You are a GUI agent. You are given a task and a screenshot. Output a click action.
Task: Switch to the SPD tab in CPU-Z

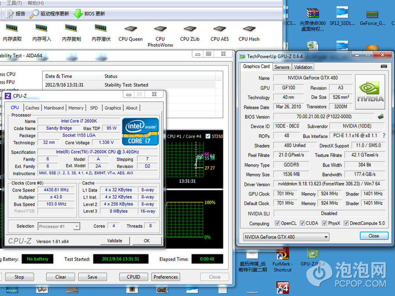click(x=94, y=108)
